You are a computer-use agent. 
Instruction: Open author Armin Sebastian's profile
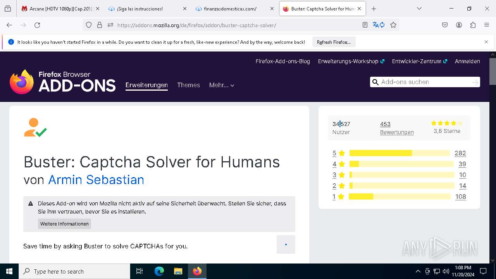pyautogui.click(x=96, y=179)
